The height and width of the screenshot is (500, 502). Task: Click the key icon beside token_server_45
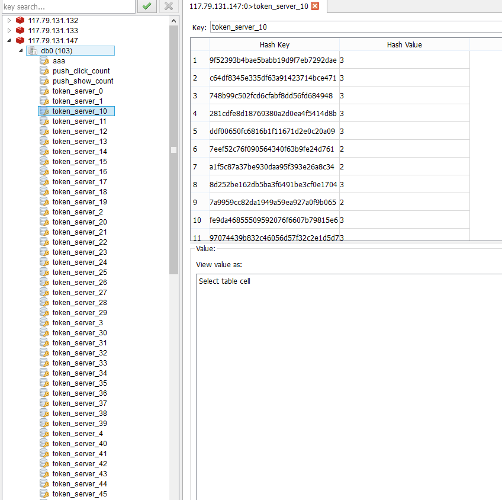pyautogui.click(x=44, y=493)
